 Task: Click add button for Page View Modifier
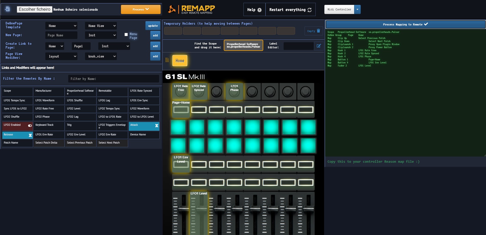(x=155, y=56)
